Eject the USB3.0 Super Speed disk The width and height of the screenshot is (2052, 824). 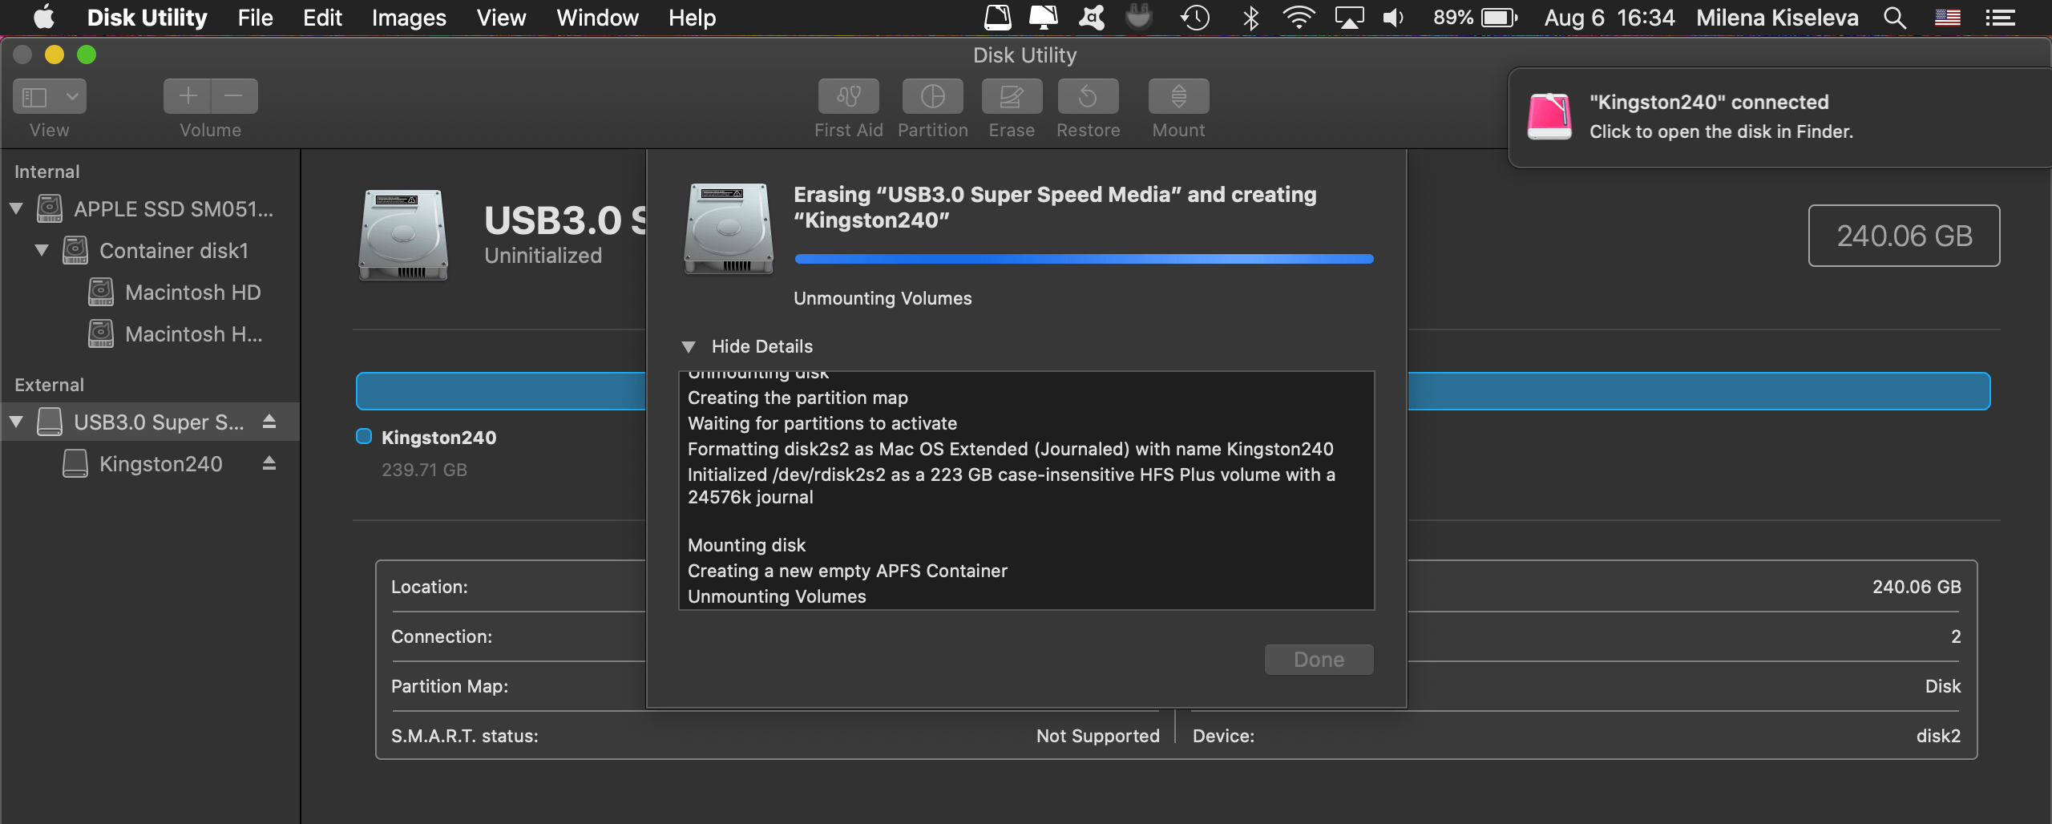[269, 422]
